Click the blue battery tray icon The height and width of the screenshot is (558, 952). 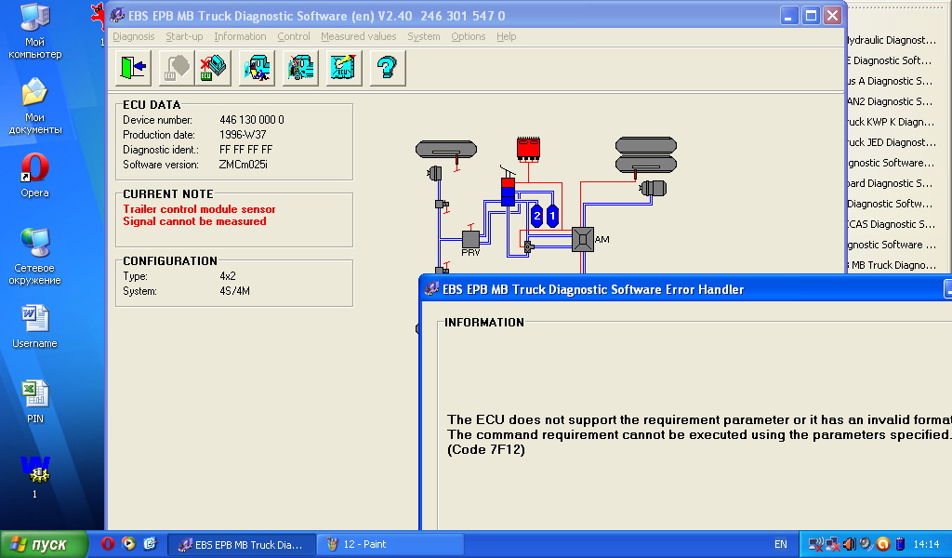point(900,544)
